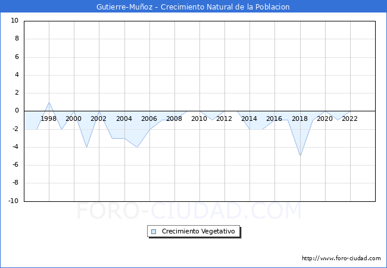The width and height of the screenshot is (387, 268).
Task: Click the 2010 year label
Action: (x=199, y=119)
